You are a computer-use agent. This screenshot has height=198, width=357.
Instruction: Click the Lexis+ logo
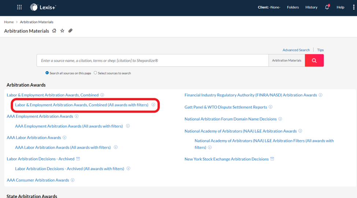[x=43, y=7]
